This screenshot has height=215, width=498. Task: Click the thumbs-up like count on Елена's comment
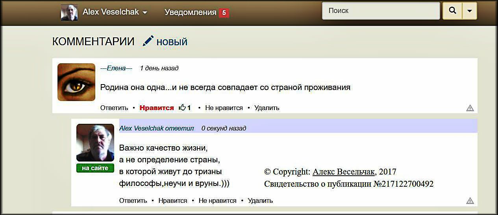pos(185,108)
